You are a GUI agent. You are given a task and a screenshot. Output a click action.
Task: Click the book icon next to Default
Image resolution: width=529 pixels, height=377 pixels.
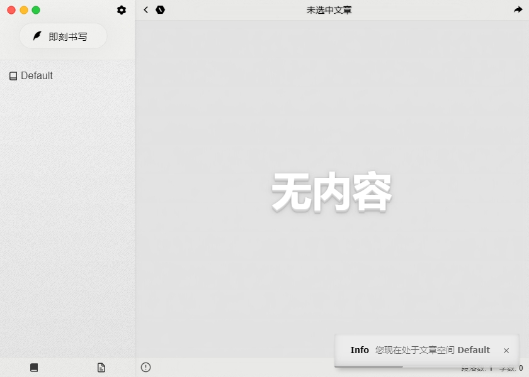(x=13, y=76)
